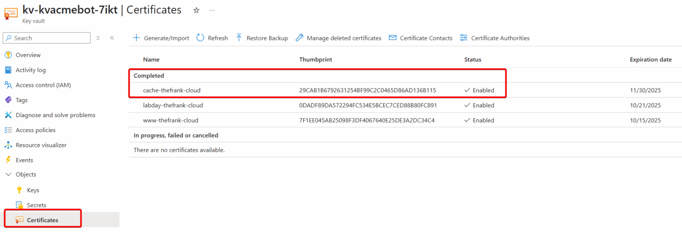Select thumbprint starting with 7F1EE045
The width and height of the screenshot is (682, 232).
pyautogui.click(x=367, y=120)
